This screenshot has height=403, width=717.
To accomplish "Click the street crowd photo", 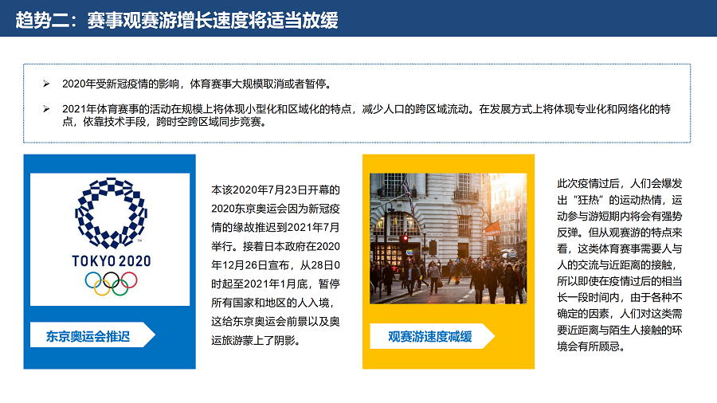I will 448,238.
